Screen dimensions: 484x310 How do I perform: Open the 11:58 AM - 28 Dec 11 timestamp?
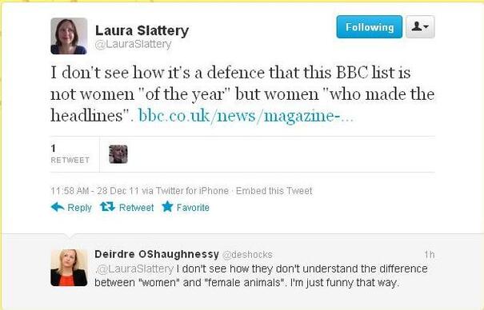click(94, 191)
